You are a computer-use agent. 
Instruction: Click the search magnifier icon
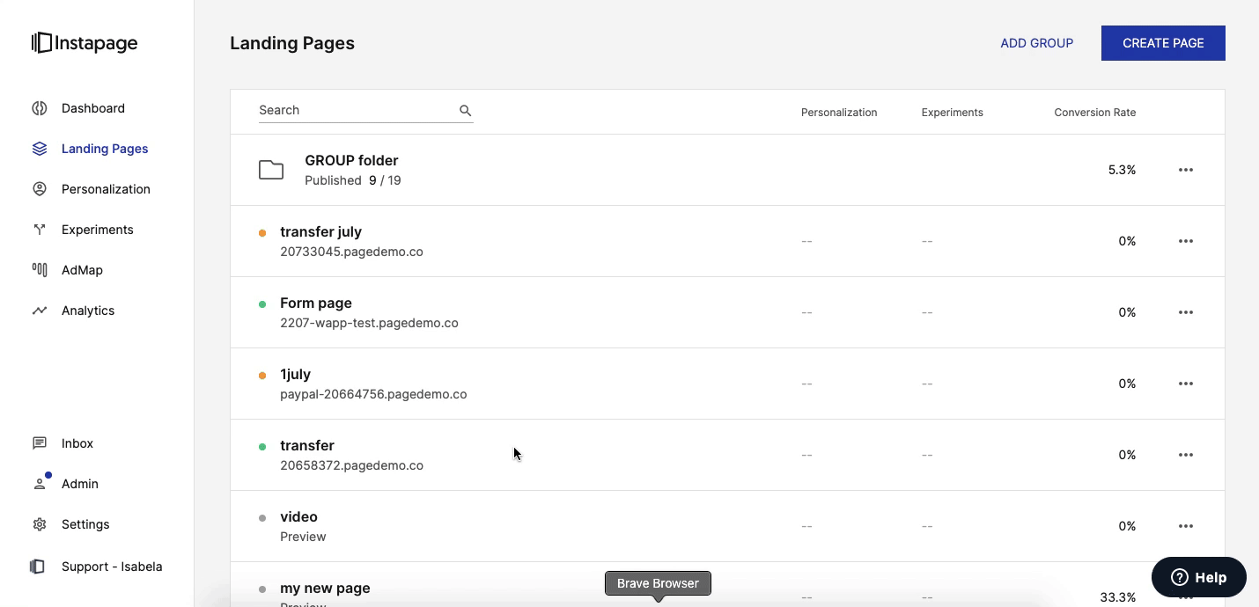465,110
